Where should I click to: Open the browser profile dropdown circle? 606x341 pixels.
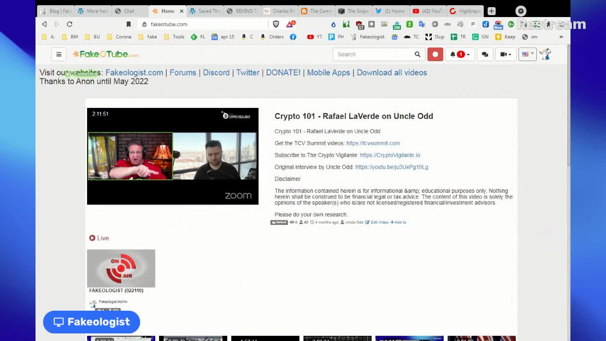(521, 11)
